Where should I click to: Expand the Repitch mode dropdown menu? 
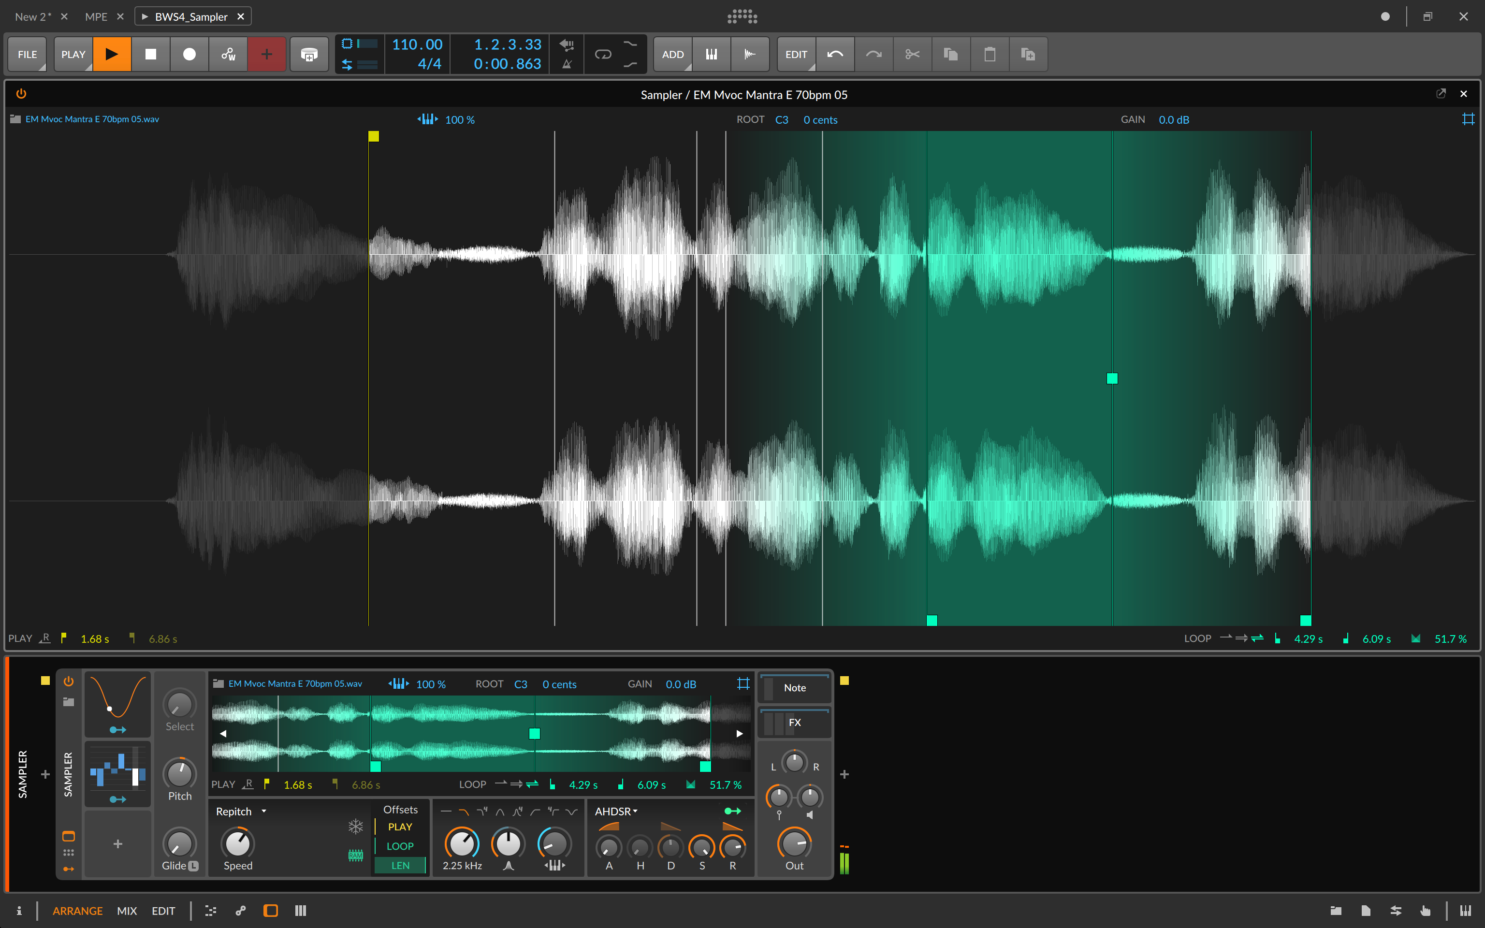[x=239, y=811]
